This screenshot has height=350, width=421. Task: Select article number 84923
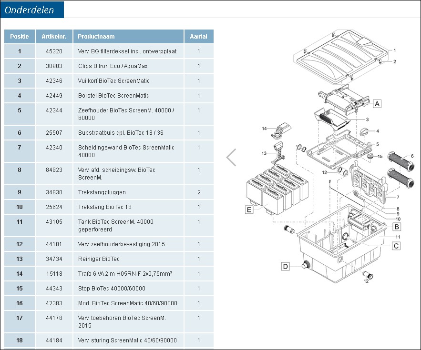(54, 170)
